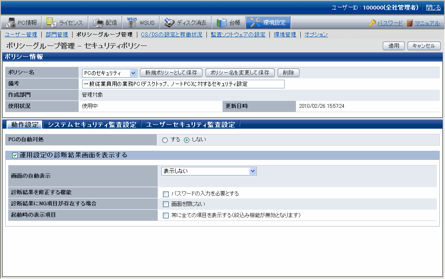Enable パスワードの入力を必要とする checkbox

pyautogui.click(x=166, y=194)
